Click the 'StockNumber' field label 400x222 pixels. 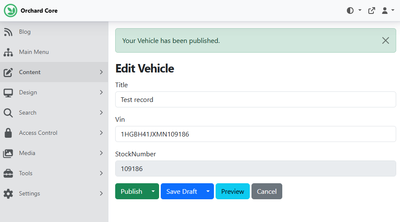(135, 154)
